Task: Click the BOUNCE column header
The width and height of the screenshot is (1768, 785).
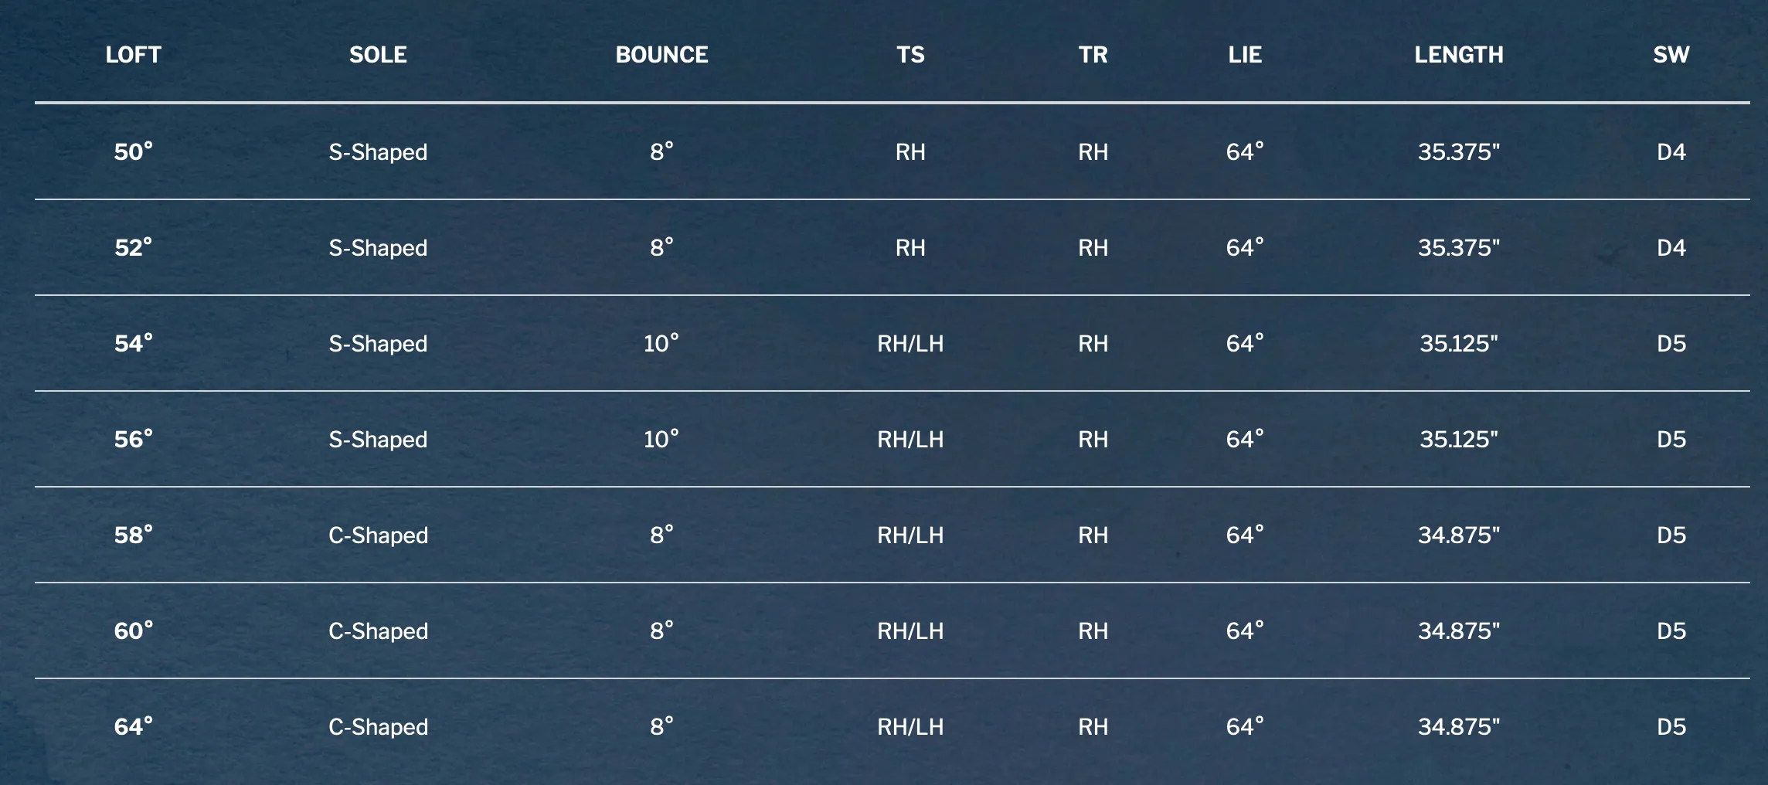Action: 661,55
